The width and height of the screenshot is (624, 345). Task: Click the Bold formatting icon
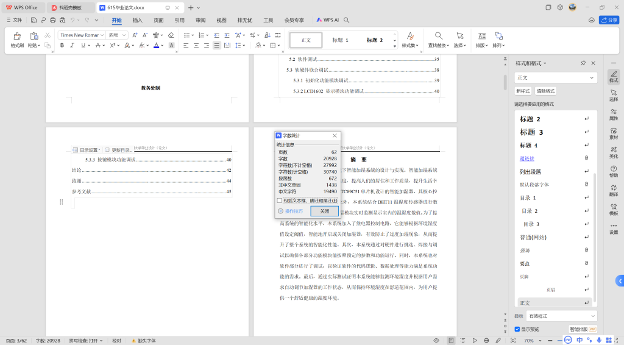point(62,45)
